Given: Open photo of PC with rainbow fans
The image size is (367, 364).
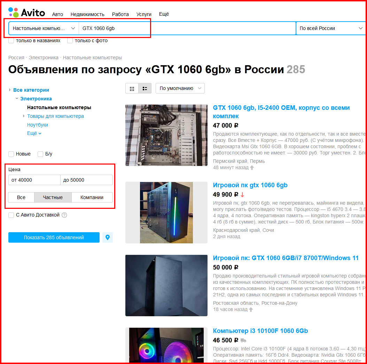Looking at the screenshot, I should coord(166,345).
